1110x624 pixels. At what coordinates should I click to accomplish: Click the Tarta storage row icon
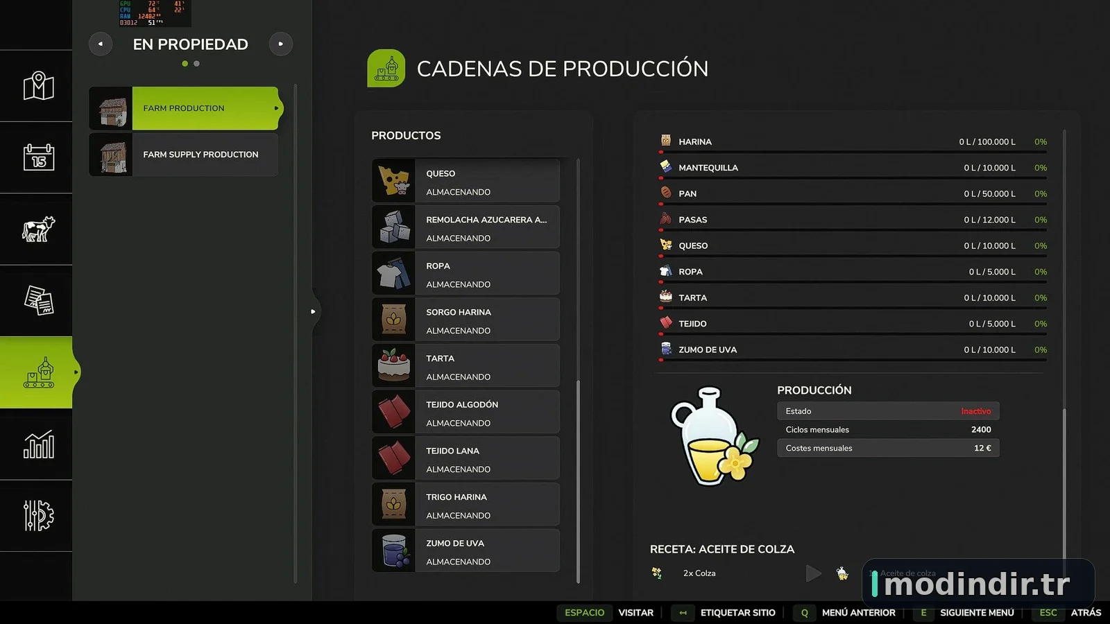[666, 297]
